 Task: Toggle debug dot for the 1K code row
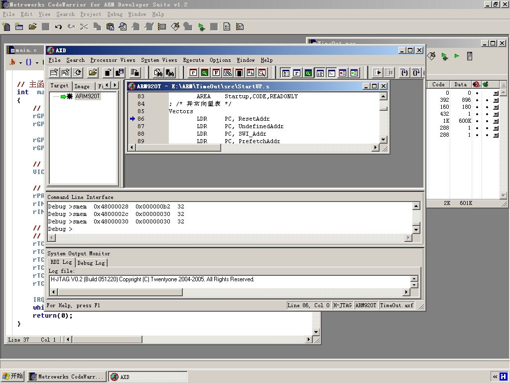(487, 121)
